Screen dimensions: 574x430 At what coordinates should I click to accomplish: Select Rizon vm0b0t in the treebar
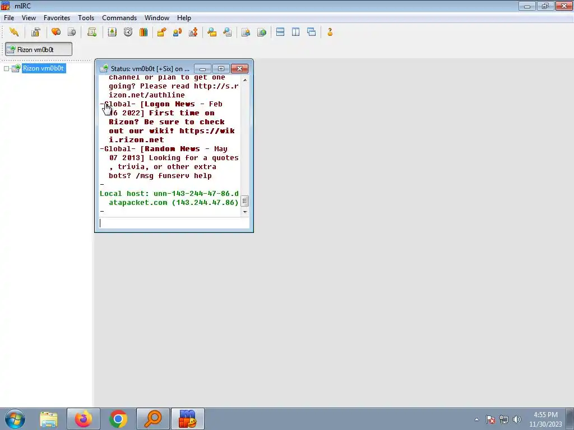43,68
